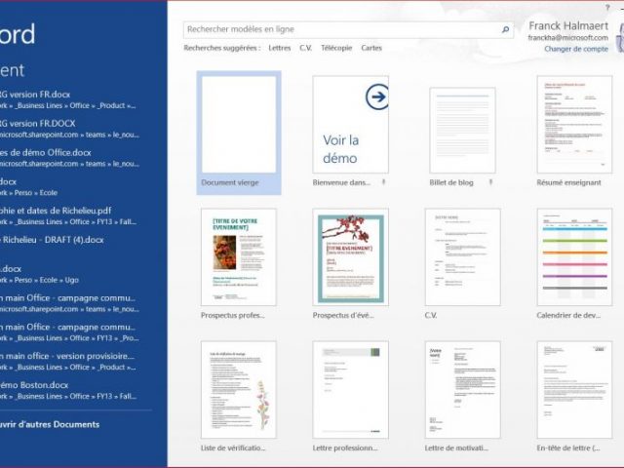Image resolution: width=624 pixels, height=468 pixels.
Task: Click the user profile picture
Action: pos(618,37)
